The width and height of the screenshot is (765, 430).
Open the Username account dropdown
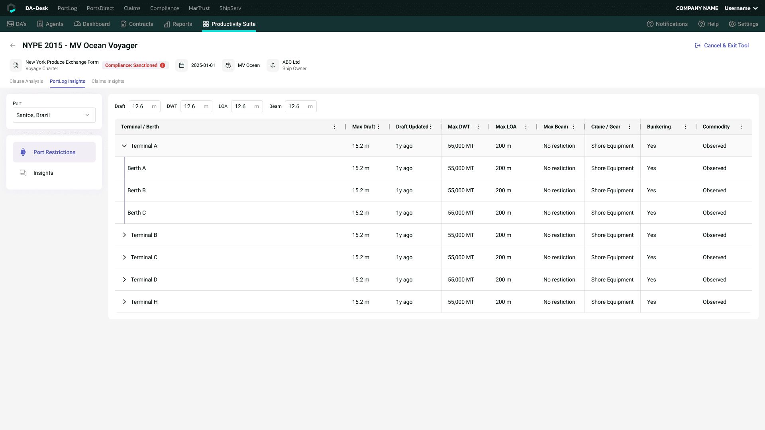[741, 8]
